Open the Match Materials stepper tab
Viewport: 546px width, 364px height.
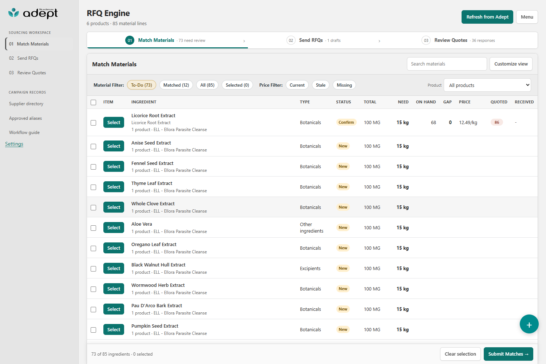coord(167,40)
